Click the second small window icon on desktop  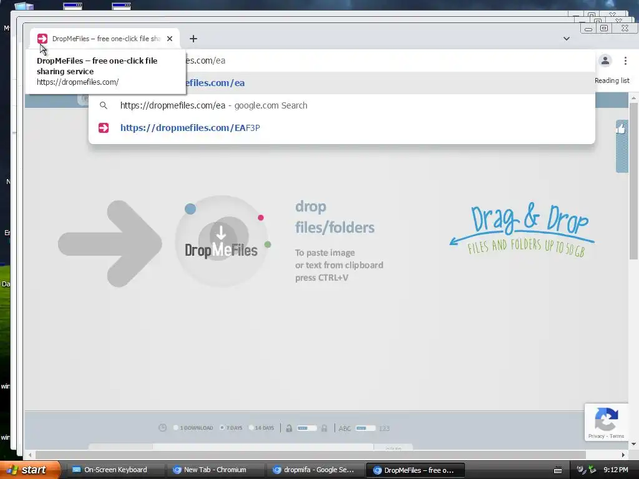coord(122,6)
